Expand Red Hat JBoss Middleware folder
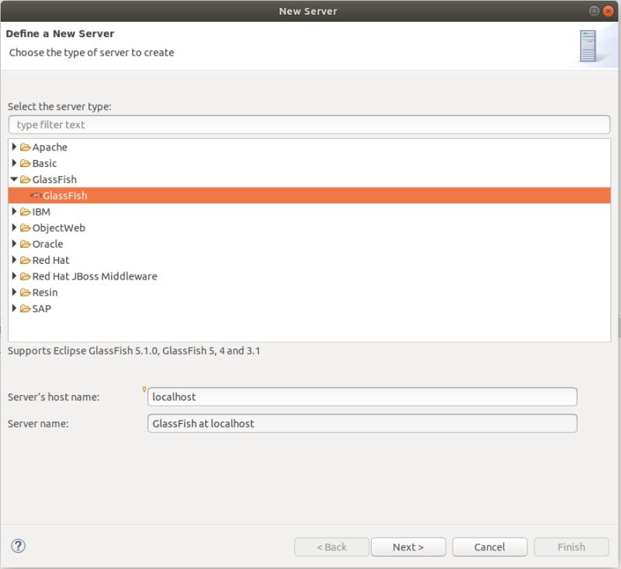This screenshot has height=569, width=621. [x=14, y=276]
